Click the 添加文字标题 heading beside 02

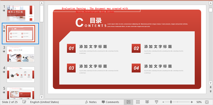click(x=158, y=47)
